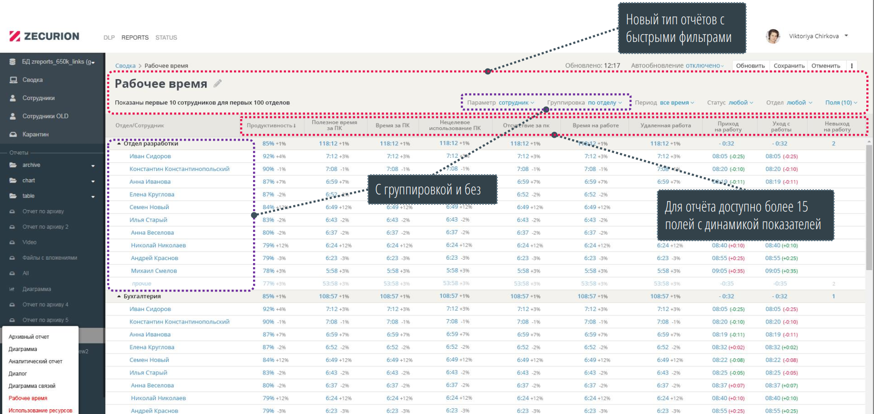Click the Полезное время за ПК column header
Image resolution: width=874 pixels, height=414 pixels.
tap(334, 125)
